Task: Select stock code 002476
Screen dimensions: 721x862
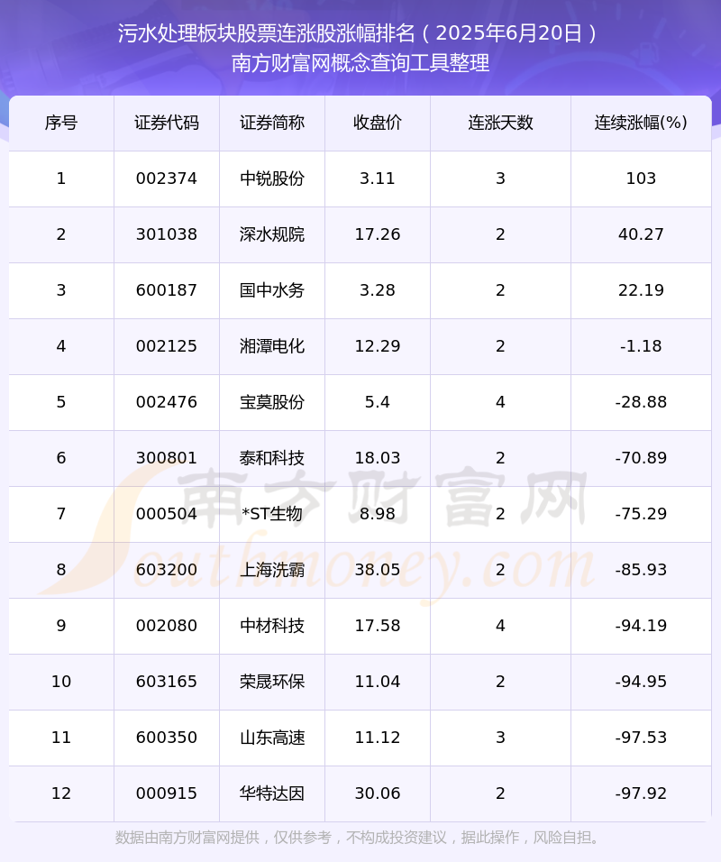Action: pos(167,402)
